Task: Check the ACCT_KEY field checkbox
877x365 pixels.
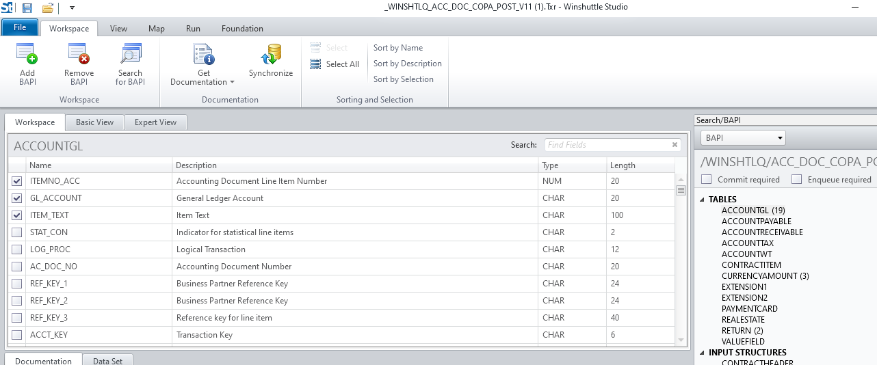Action: (x=17, y=335)
